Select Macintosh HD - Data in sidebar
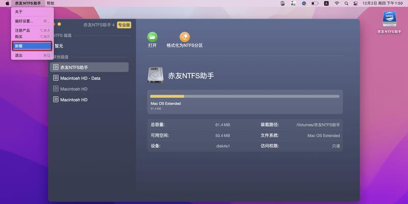 point(89,78)
